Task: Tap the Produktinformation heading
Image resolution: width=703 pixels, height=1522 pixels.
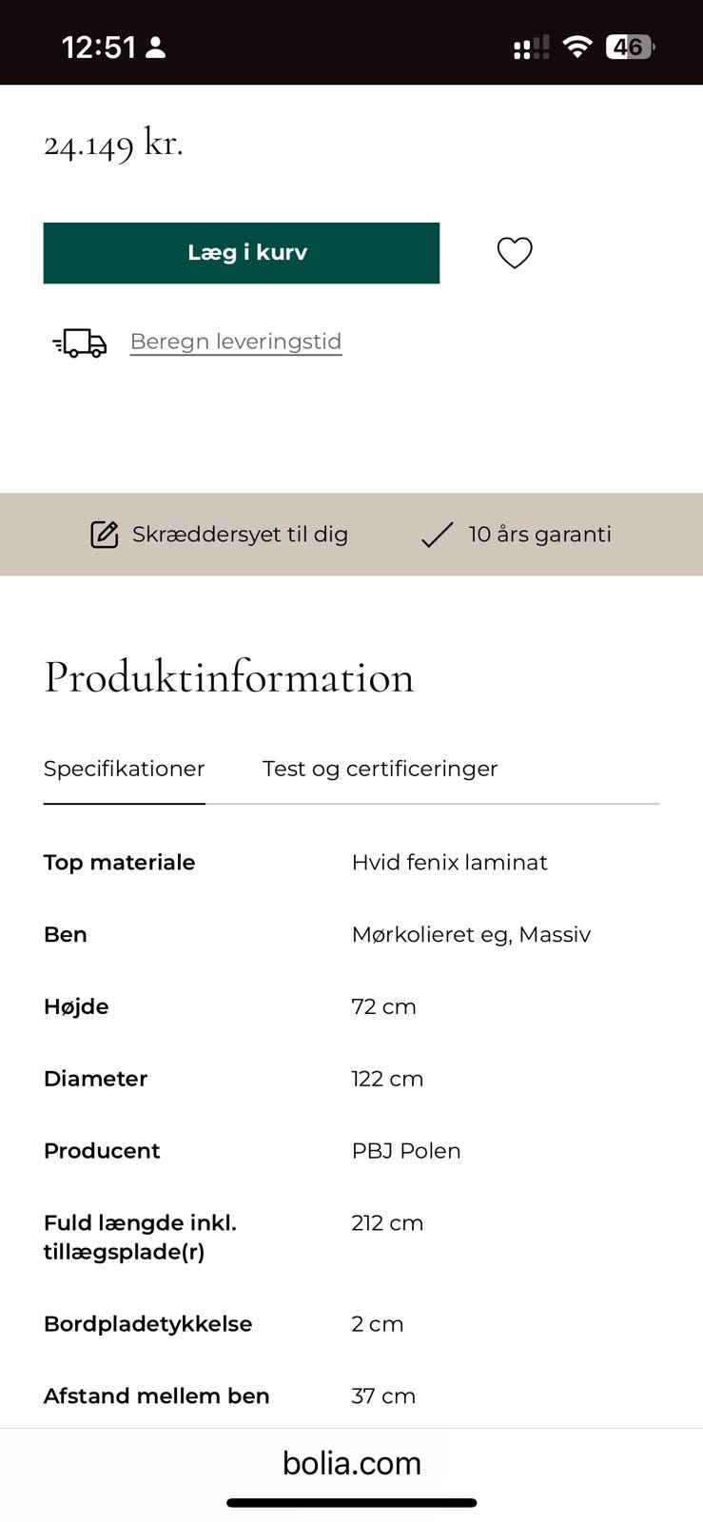Action: coord(228,677)
